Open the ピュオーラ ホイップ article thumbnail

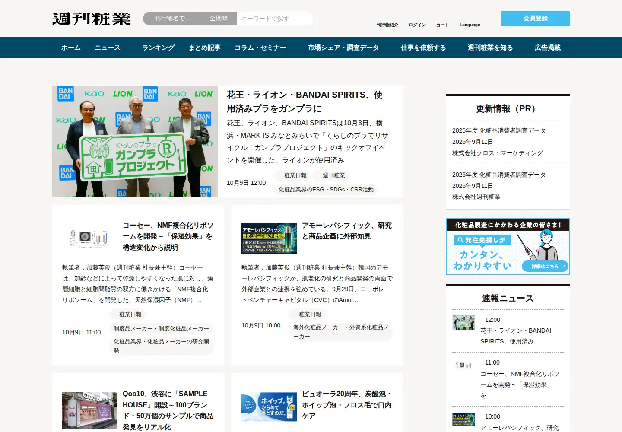[x=269, y=407]
